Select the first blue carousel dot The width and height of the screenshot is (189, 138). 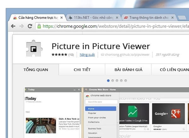(108, 80)
